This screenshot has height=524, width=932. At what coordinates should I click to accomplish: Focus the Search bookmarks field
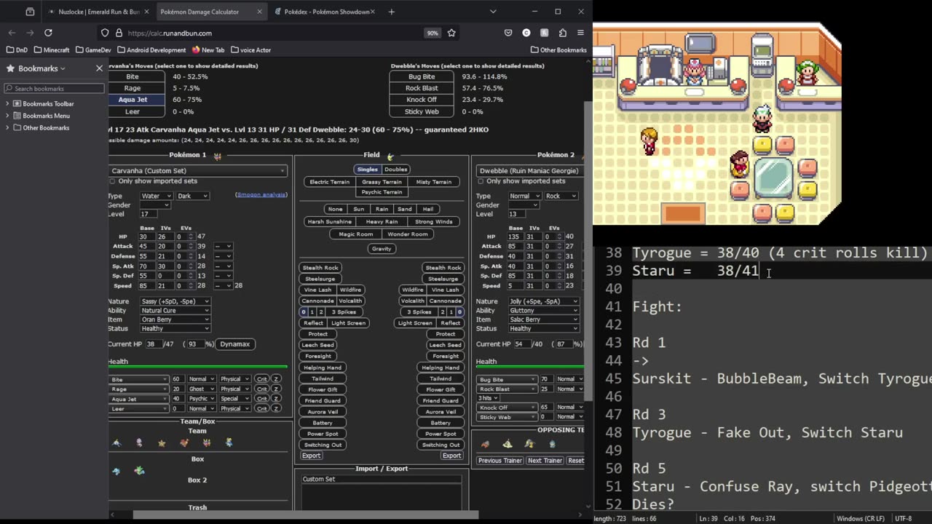(x=55, y=89)
